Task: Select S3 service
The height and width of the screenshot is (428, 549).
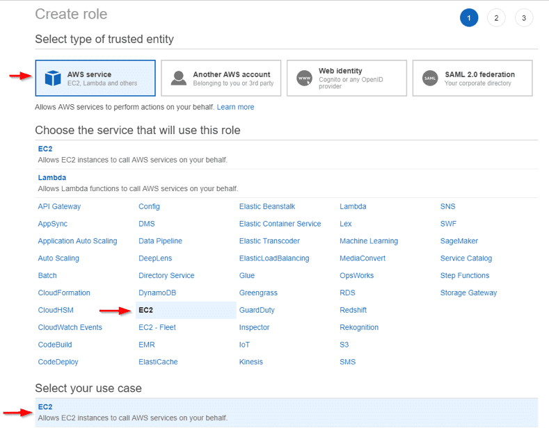Action: tap(344, 345)
